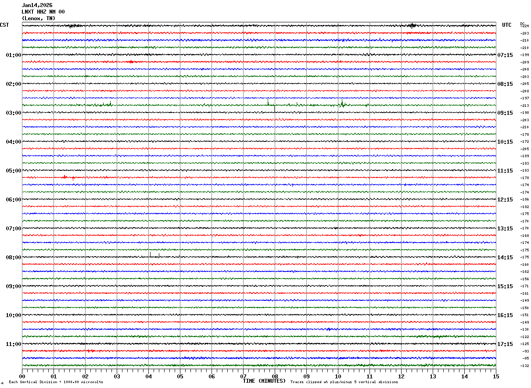Click the 14:15 UTC time label
Screen dimensions: 531x388
[x=505, y=257]
